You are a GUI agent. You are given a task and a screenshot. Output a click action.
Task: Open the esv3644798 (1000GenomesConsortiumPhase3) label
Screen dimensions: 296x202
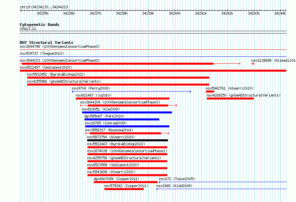[x=60, y=46]
